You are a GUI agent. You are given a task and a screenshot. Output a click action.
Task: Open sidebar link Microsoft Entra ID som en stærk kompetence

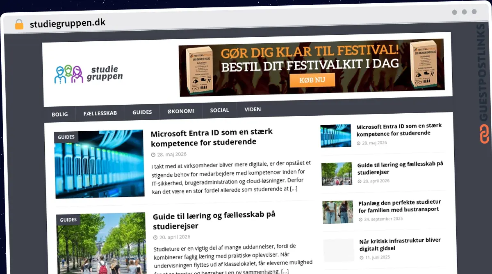tap(399, 130)
